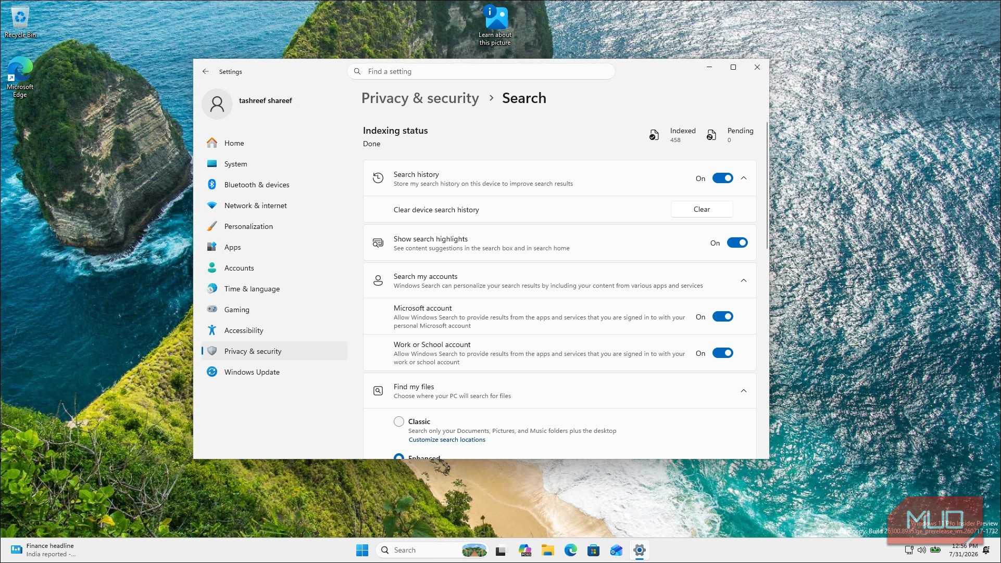Image resolution: width=1001 pixels, height=563 pixels.
Task: Click Learn about this picture icon
Action: [x=495, y=25]
